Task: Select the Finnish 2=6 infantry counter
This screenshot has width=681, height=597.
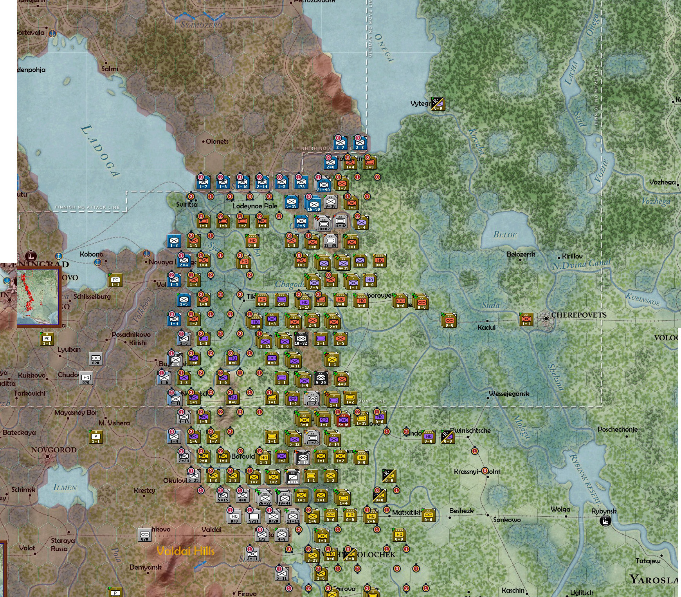Action: [331, 163]
